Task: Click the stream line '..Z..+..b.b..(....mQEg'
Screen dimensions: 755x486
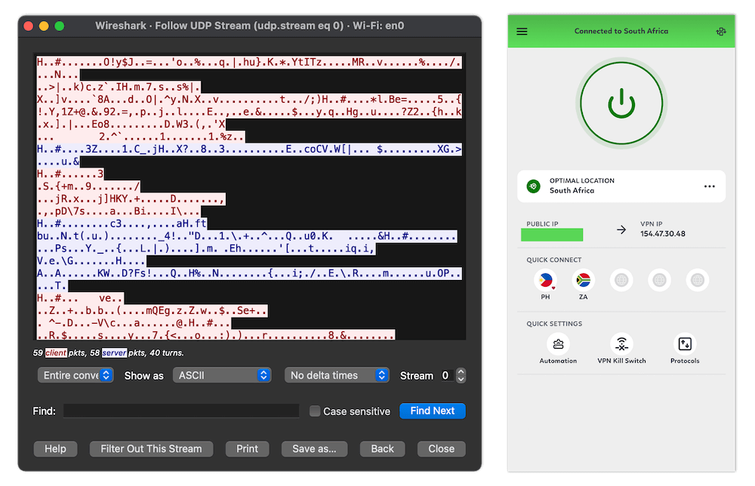Action: [x=153, y=311]
